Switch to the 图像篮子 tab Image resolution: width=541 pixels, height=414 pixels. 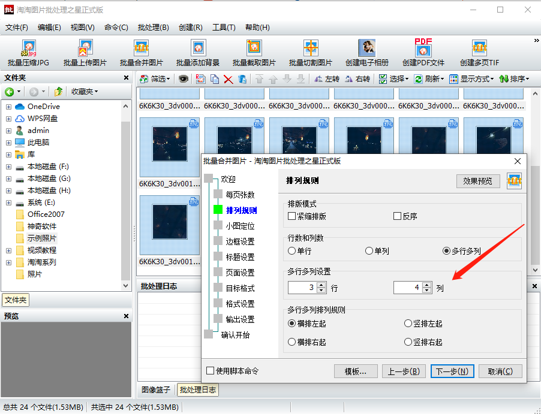click(156, 390)
